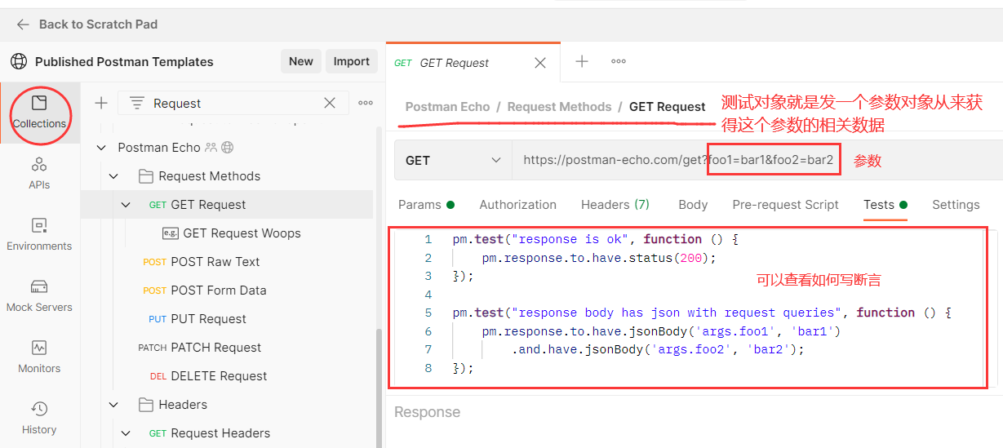This screenshot has height=448, width=1003.
Task: Click the back arrow to Scratch Pad
Action: point(23,24)
